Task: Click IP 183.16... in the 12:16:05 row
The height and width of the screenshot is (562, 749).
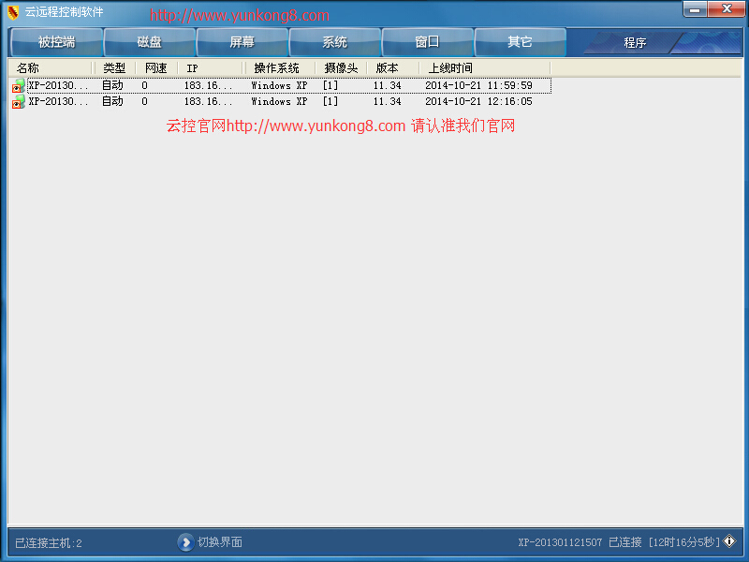Action: (208, 101)
